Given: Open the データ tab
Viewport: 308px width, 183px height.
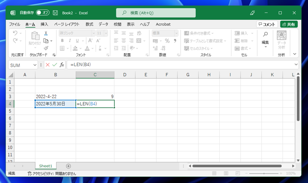Looking at the screenshot, I should [103, 24].
